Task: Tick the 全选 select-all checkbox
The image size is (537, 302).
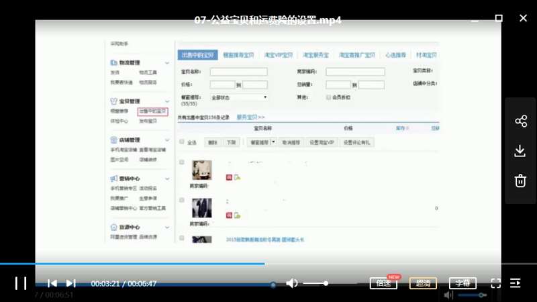Action: click(x=182, y=142)
